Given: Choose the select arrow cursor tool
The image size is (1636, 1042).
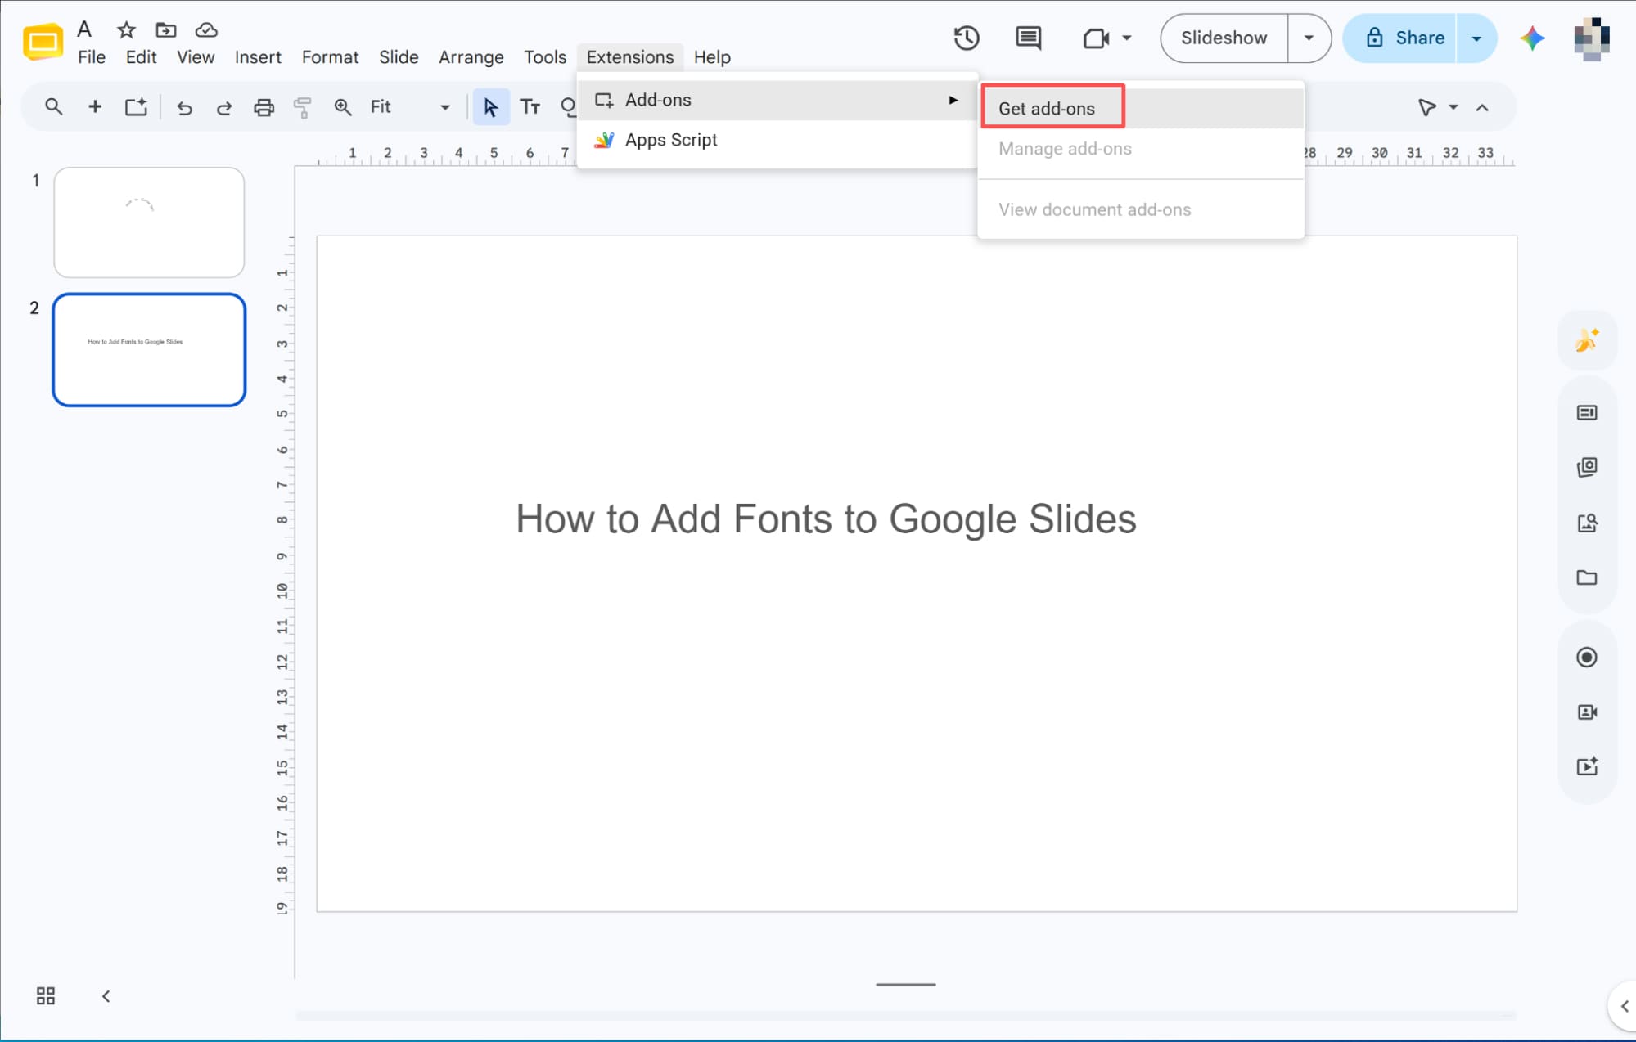Looking at the screenshot, I should coord(491,107).
